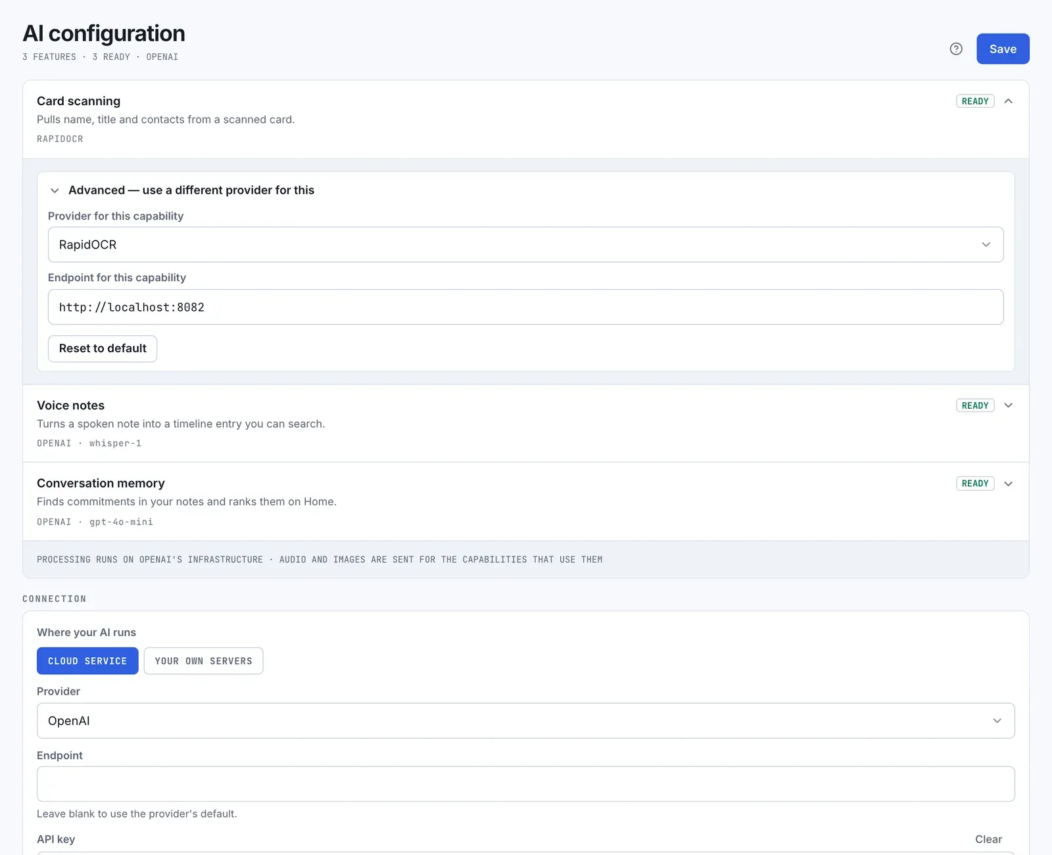Click the READY badge for Conversation memory
The width and height of the screenshot is (1052, 855).
(975, 484)
